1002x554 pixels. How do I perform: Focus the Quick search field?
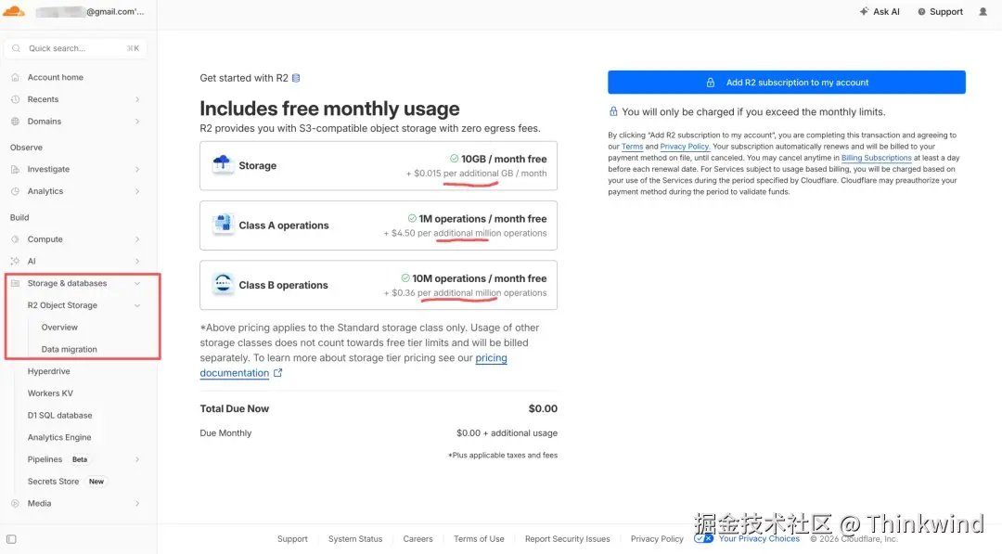pyautogui.click(x=75, y=48)
